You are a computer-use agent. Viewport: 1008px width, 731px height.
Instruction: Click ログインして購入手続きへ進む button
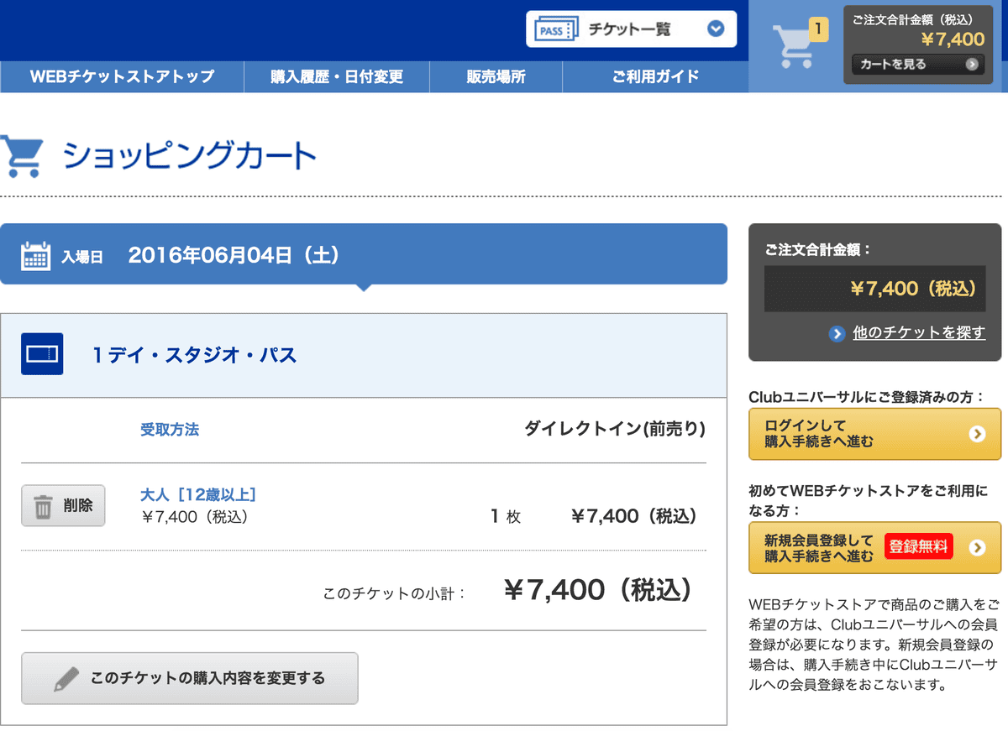[874, 434]
